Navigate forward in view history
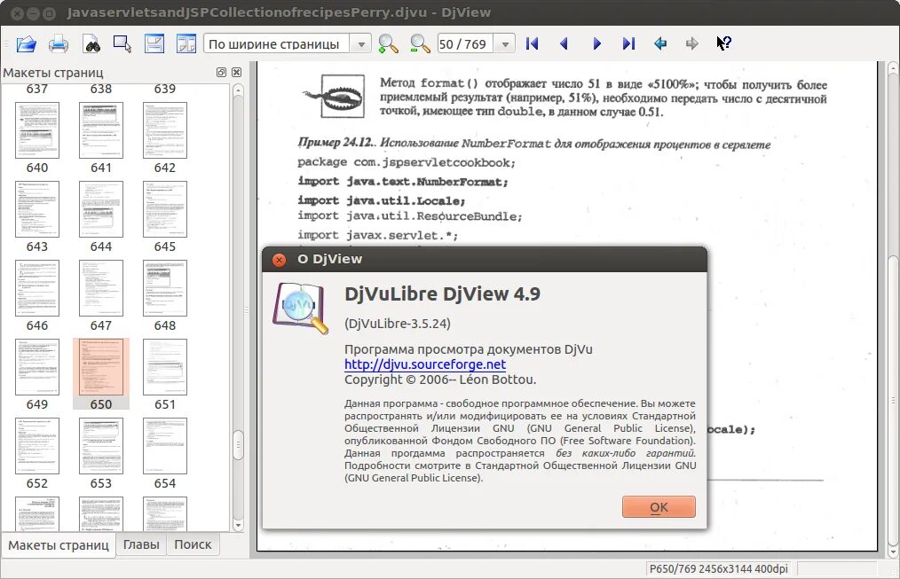Image resolution: width=900 pixels, height=579 pixels. pos(691,43)
